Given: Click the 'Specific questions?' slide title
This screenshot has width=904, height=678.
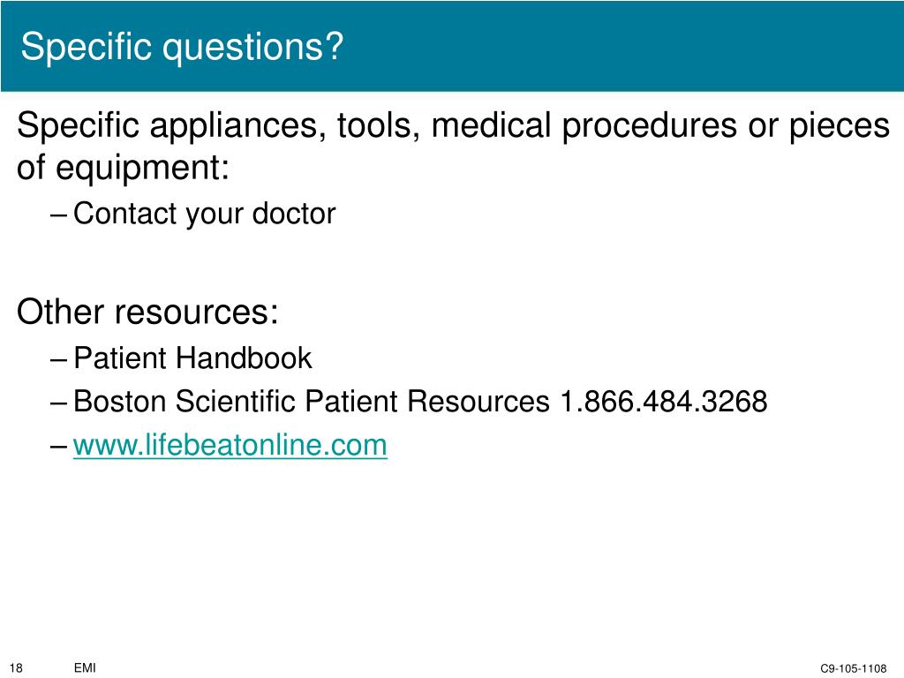Looking at the screenshot, I should pyautogui.click(x=182, y=46).
